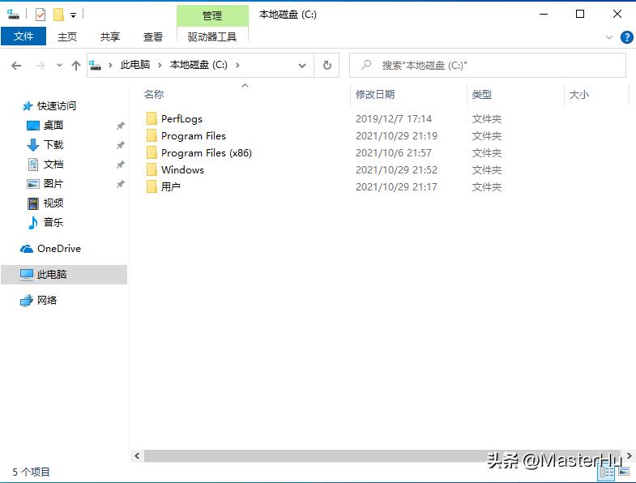The height and width of the screenshot is (483, 636).
Task: Select 网络 in the navigation pane
Action: [47, 301]
